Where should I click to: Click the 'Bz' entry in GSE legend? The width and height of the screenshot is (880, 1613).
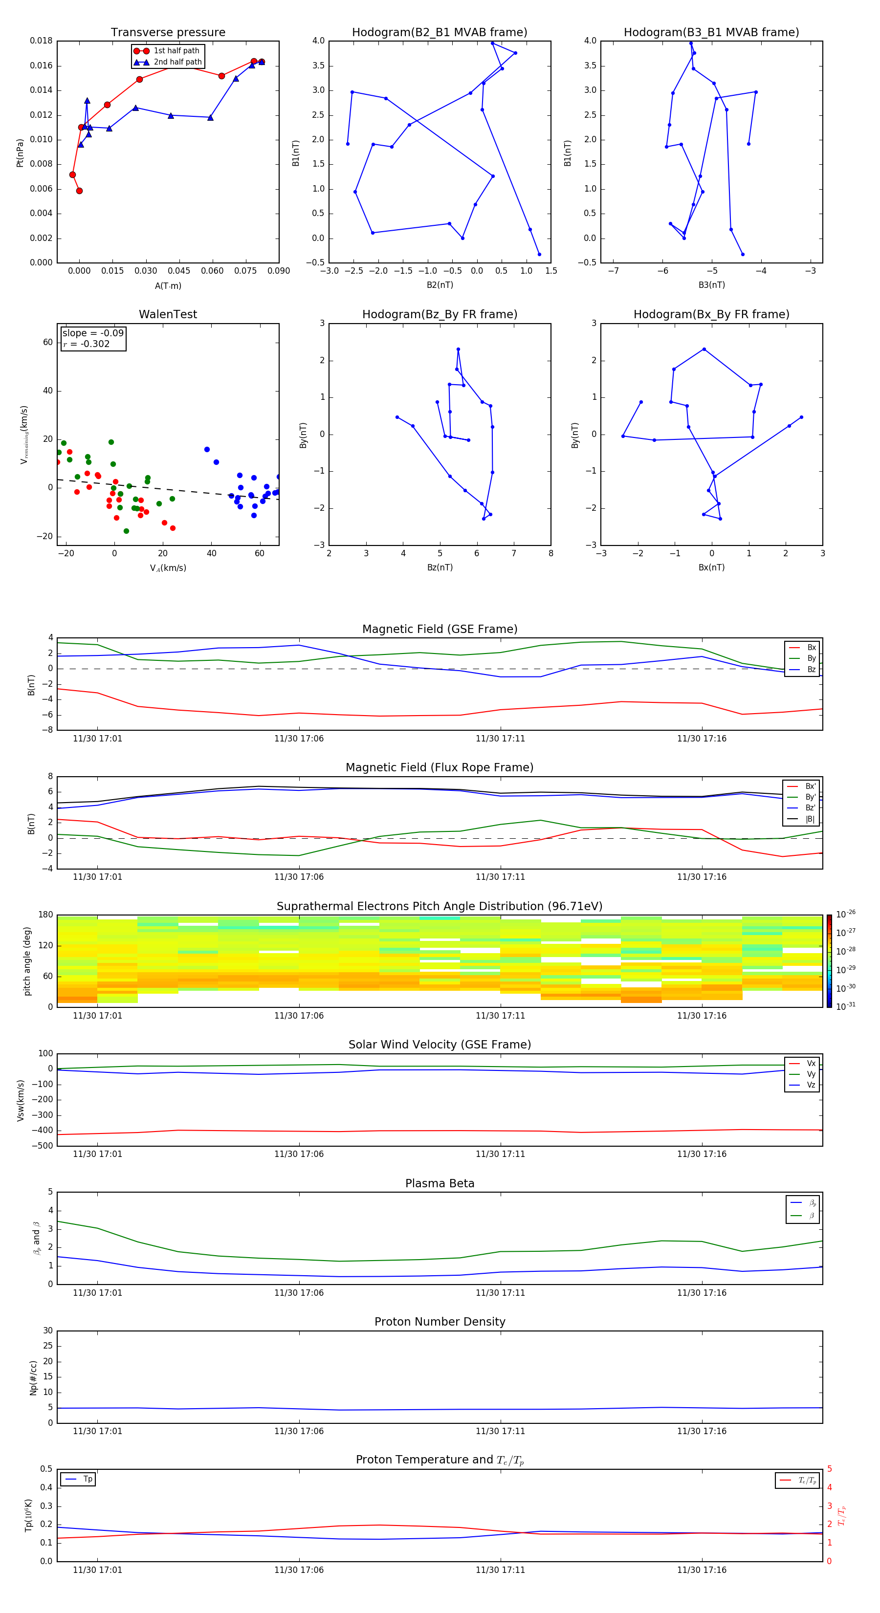coord(803,669)
